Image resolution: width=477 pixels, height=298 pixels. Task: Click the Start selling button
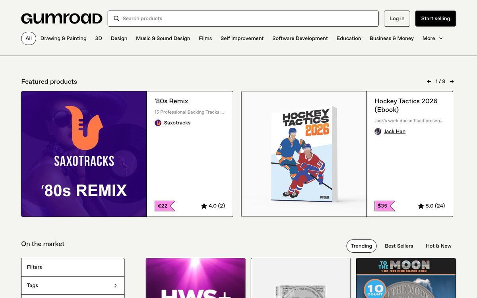tap(435, 18)
